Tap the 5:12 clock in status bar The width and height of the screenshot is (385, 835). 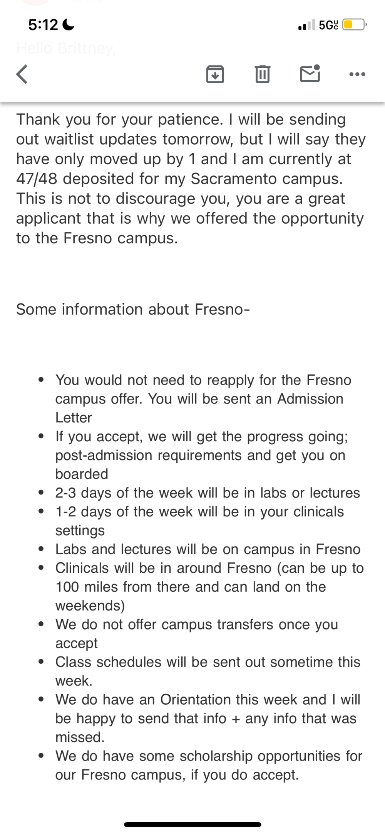[43, 25]
